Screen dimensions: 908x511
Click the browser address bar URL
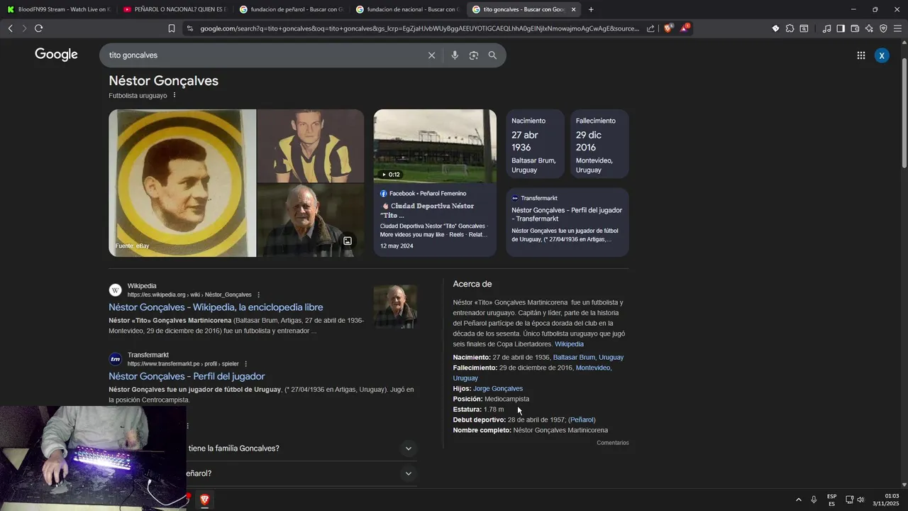(419, 28)
